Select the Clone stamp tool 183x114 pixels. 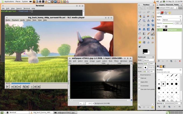tap(153, 38)
